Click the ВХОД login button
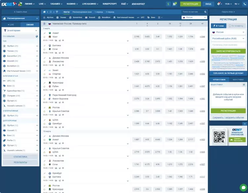This screenshot has height=193, width=248. (x=208, y=4)
